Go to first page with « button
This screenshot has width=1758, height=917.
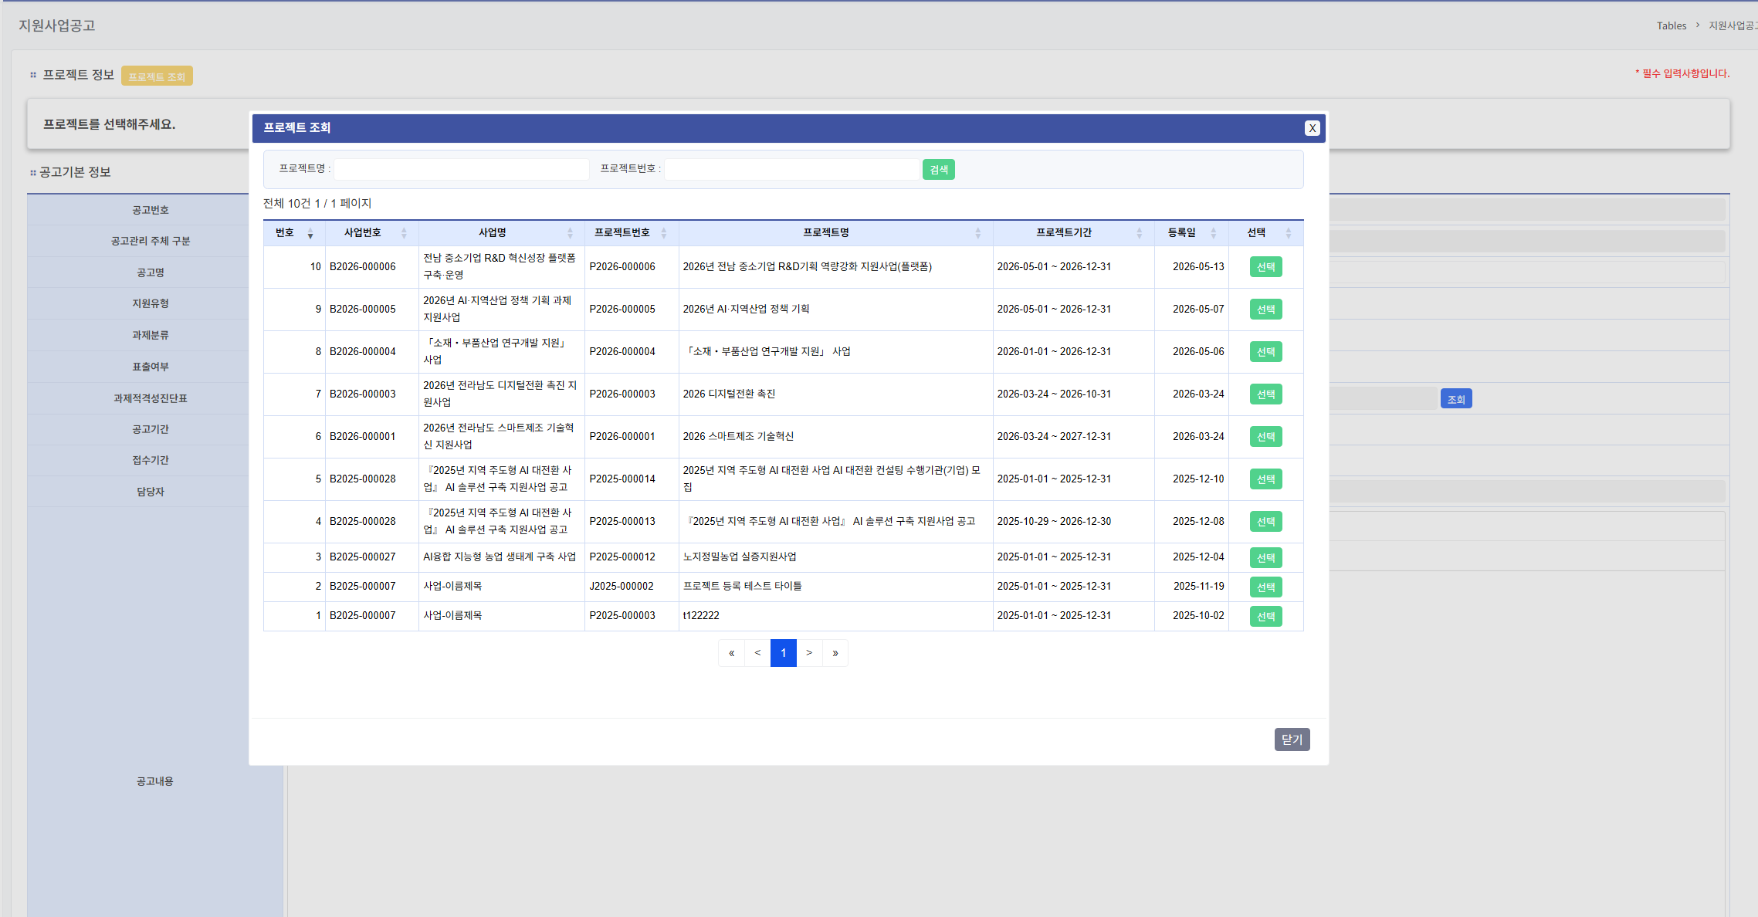(x=731, y=653)
